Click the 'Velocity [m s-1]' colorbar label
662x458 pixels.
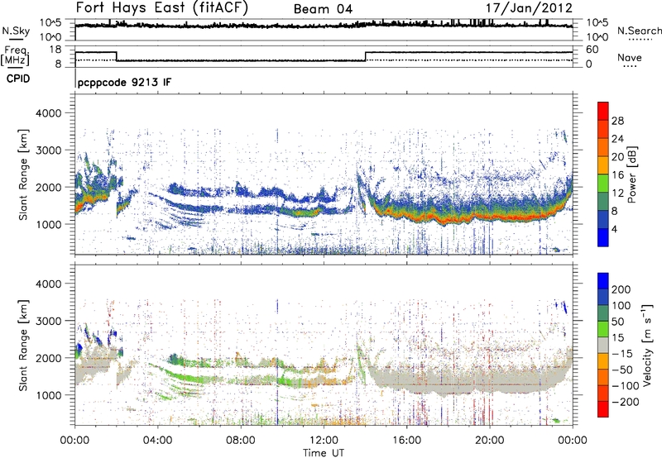click(x=646, y=345)
